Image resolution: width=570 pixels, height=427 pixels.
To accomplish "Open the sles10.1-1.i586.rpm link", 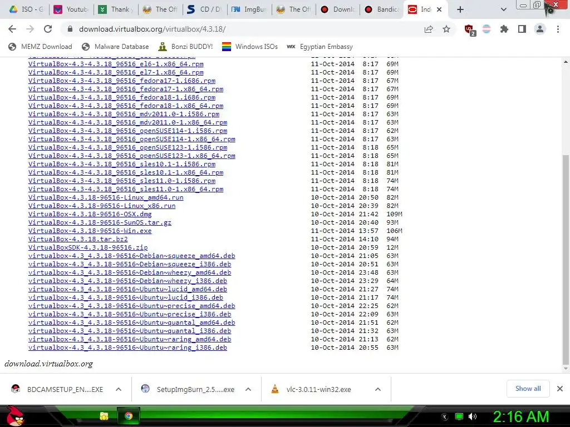I will [122, 165].
